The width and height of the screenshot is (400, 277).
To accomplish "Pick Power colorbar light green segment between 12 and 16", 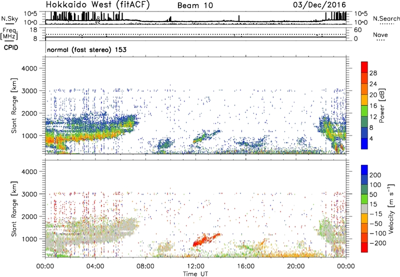I will (364, 111).
